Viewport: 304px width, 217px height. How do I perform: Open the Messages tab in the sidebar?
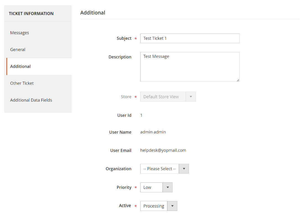coord(20,33)
